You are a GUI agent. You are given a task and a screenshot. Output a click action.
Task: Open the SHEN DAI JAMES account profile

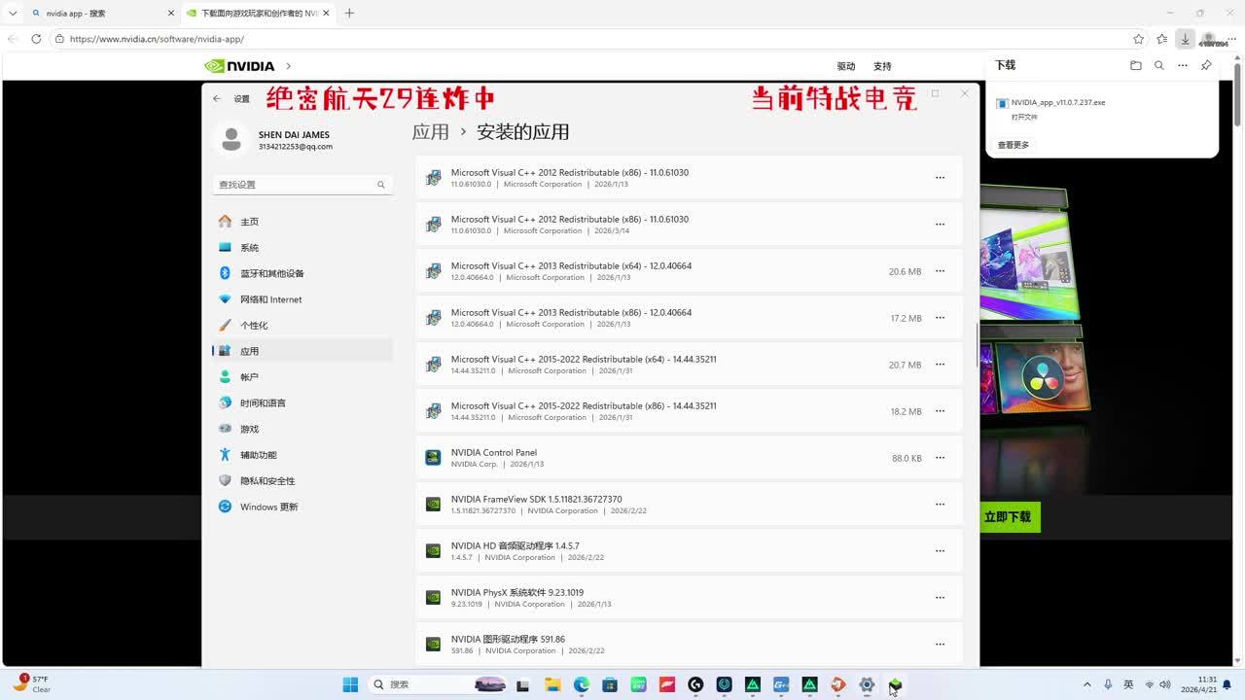click(274, 140)
